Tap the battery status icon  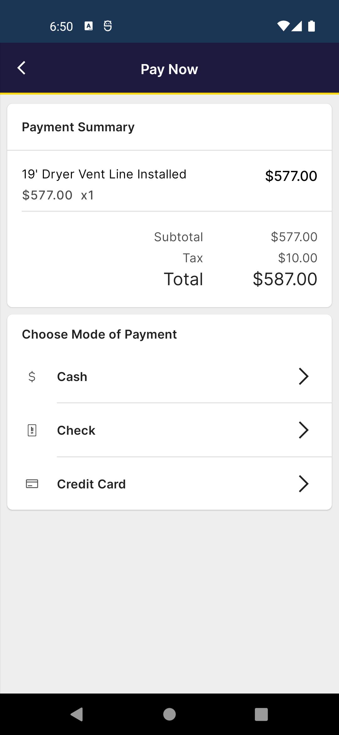pos(311,26)
